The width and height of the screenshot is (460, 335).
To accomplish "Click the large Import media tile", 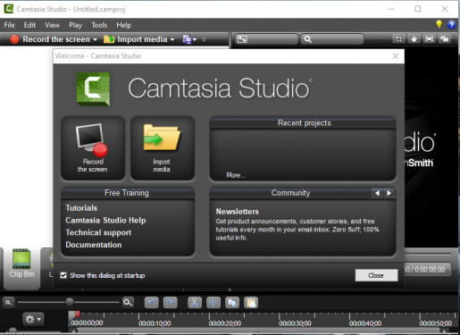I will click(x=163, y=148).
